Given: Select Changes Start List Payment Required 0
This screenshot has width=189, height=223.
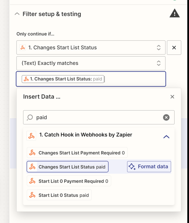Looking at the screenshot, I should point(77,153).
